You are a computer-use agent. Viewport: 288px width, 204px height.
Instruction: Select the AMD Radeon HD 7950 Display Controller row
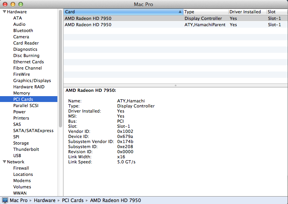point(176,18)
